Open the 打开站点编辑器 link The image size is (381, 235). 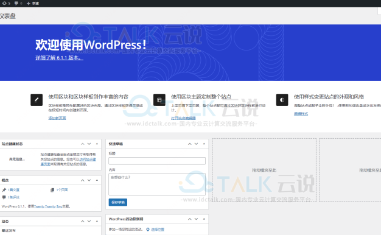pyautogui.click(x=183, y=118)
